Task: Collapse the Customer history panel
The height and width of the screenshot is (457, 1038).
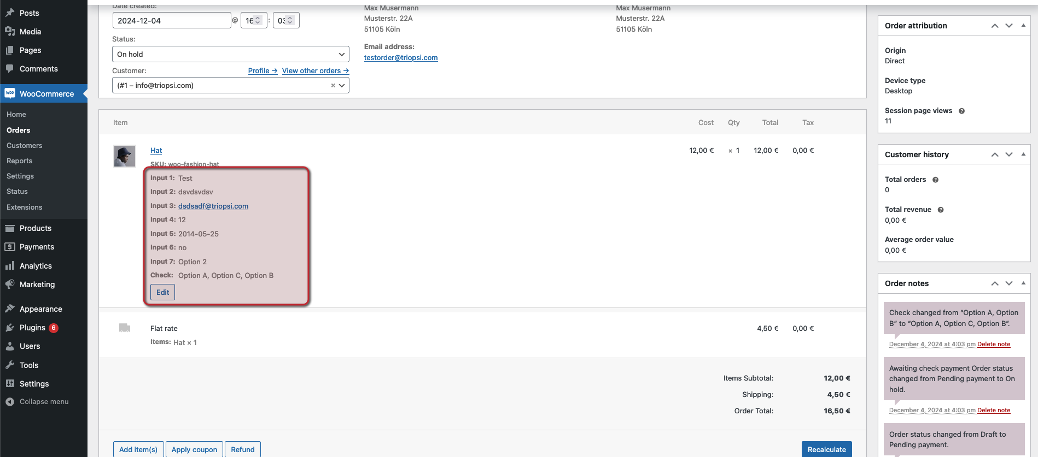Action: coord(1023,155)
